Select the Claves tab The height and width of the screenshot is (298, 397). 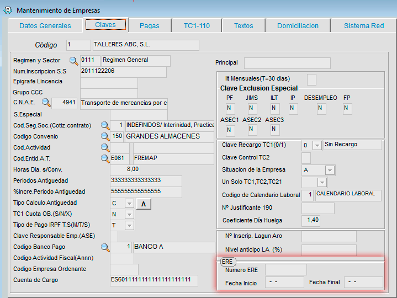pyautogui.click(x=105, y=25)
